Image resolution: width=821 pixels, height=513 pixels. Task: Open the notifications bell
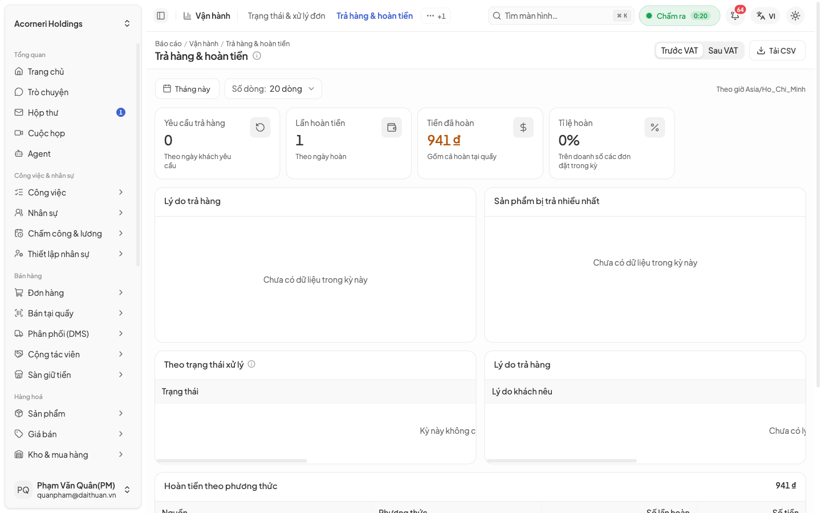735,16
